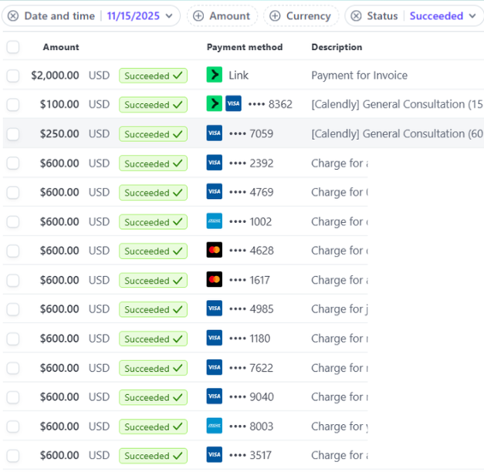Viewport: 484px width, 472px height.
Task: Click Link icon in $100.00 row
Action: pos(215,103)
